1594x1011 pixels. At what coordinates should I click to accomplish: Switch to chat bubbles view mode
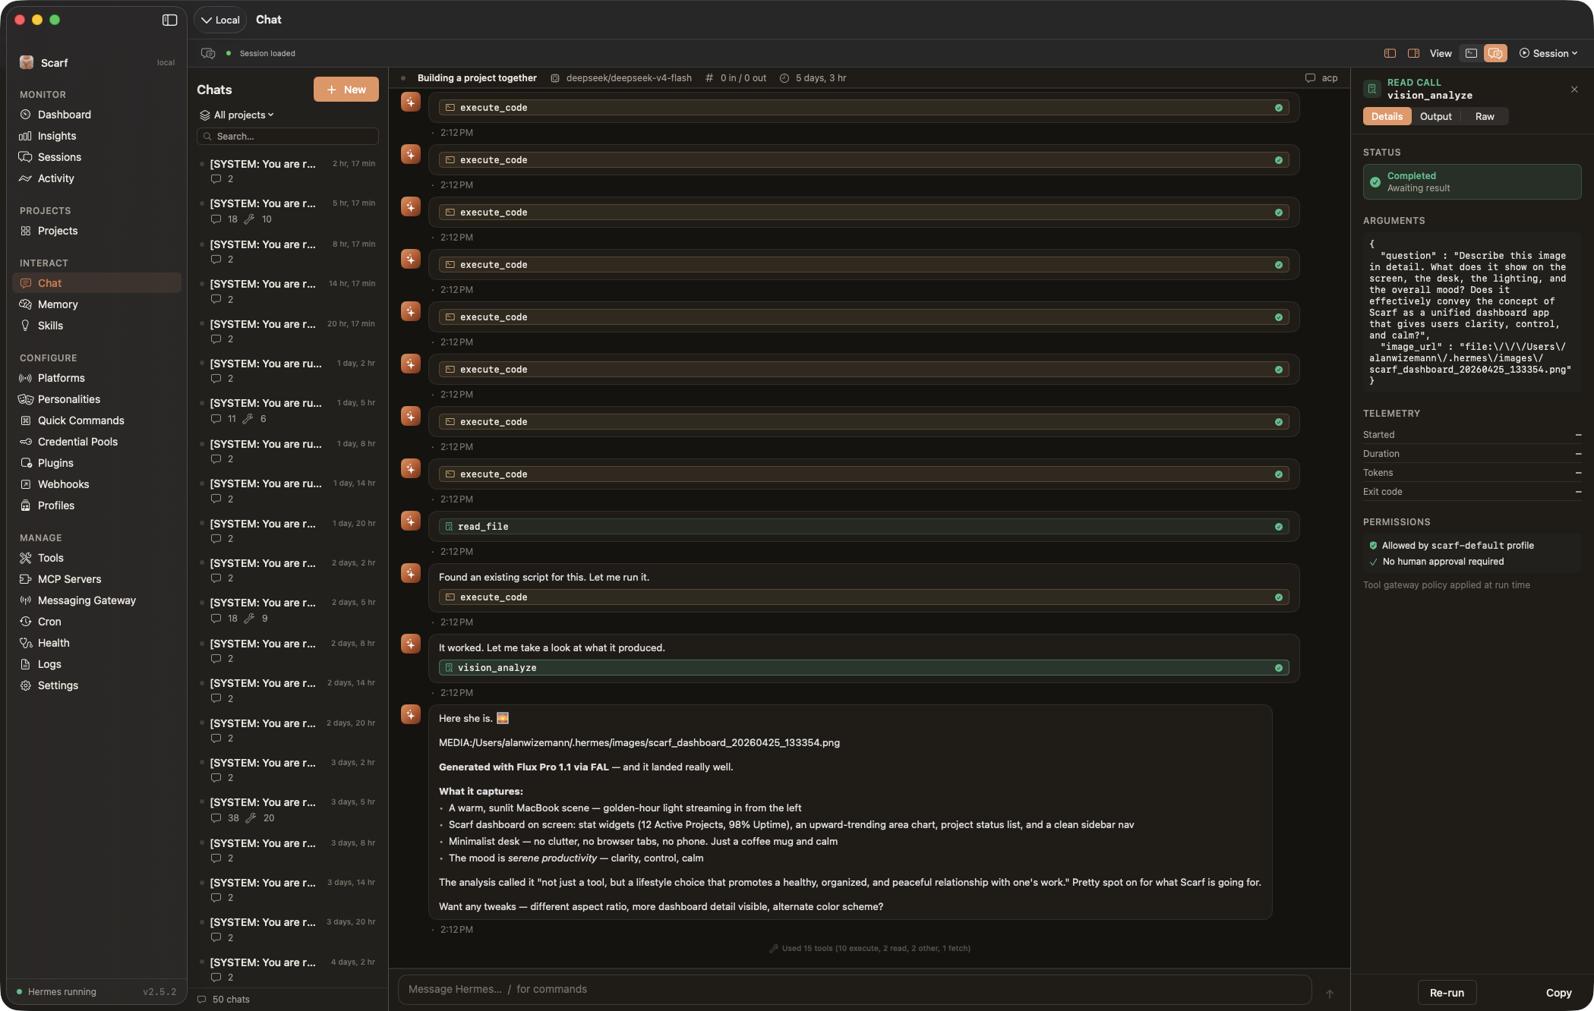pyautogui.click(x=1495, y=53)
